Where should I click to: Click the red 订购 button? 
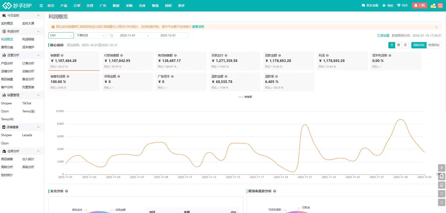pyautogui.click(x=420, y=6)
